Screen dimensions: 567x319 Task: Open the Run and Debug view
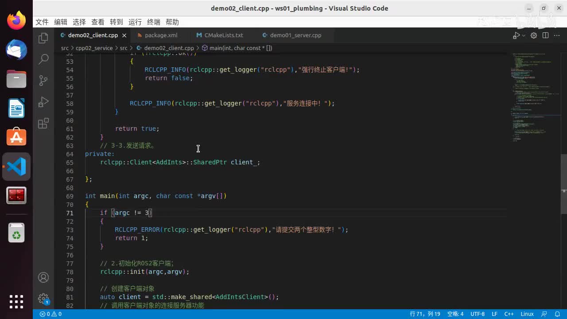click(43, 102)
